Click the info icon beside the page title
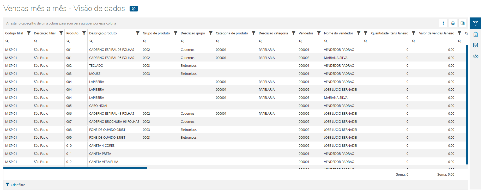The width and height of the screenshot is (485, 196). click(134, 9)
